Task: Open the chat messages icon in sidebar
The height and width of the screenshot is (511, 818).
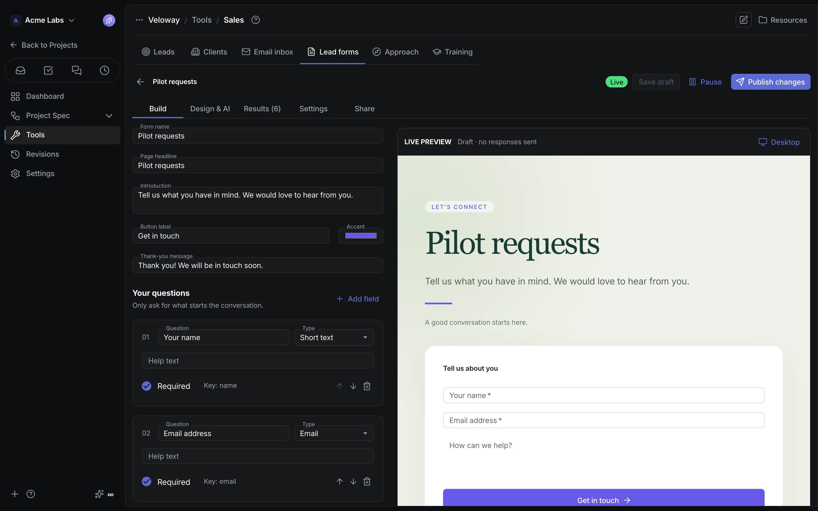Action: pyautogui.click(x=77, y=70)
